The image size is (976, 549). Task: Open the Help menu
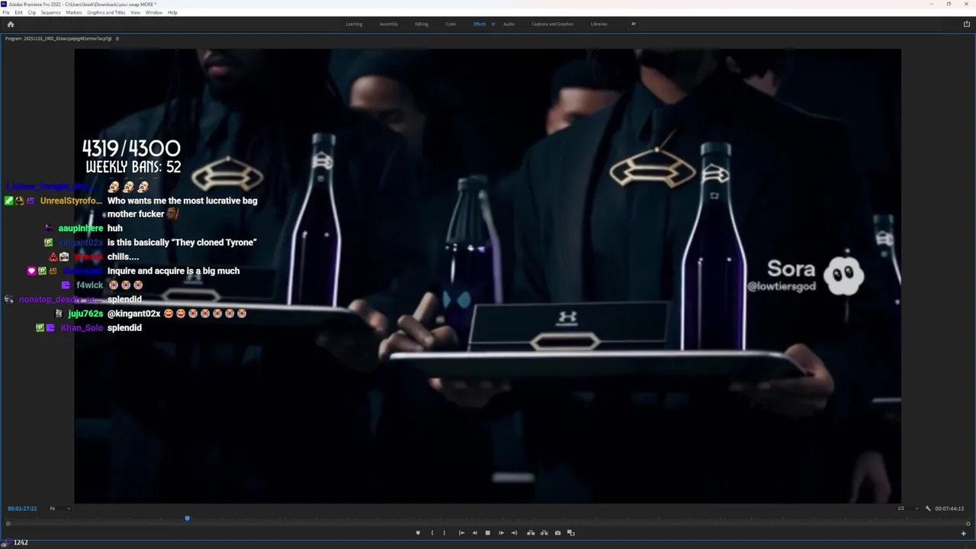coord(172,12)
